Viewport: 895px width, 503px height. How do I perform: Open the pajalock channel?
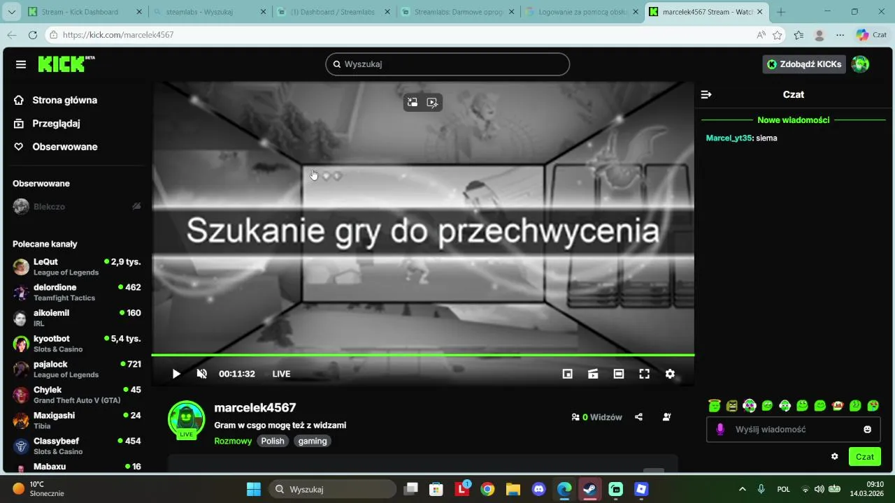point(77,369)
